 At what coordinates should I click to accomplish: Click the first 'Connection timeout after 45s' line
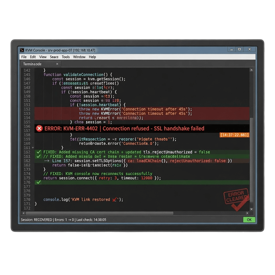[x=135, y=109]
